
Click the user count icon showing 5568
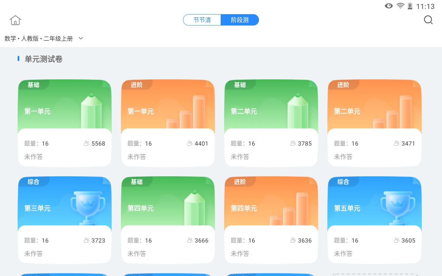[86, 143]
